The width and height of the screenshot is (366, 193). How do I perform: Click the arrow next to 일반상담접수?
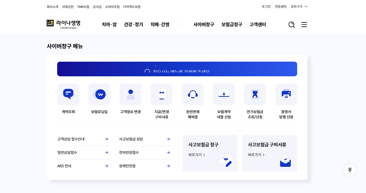(x=107, y=153)
